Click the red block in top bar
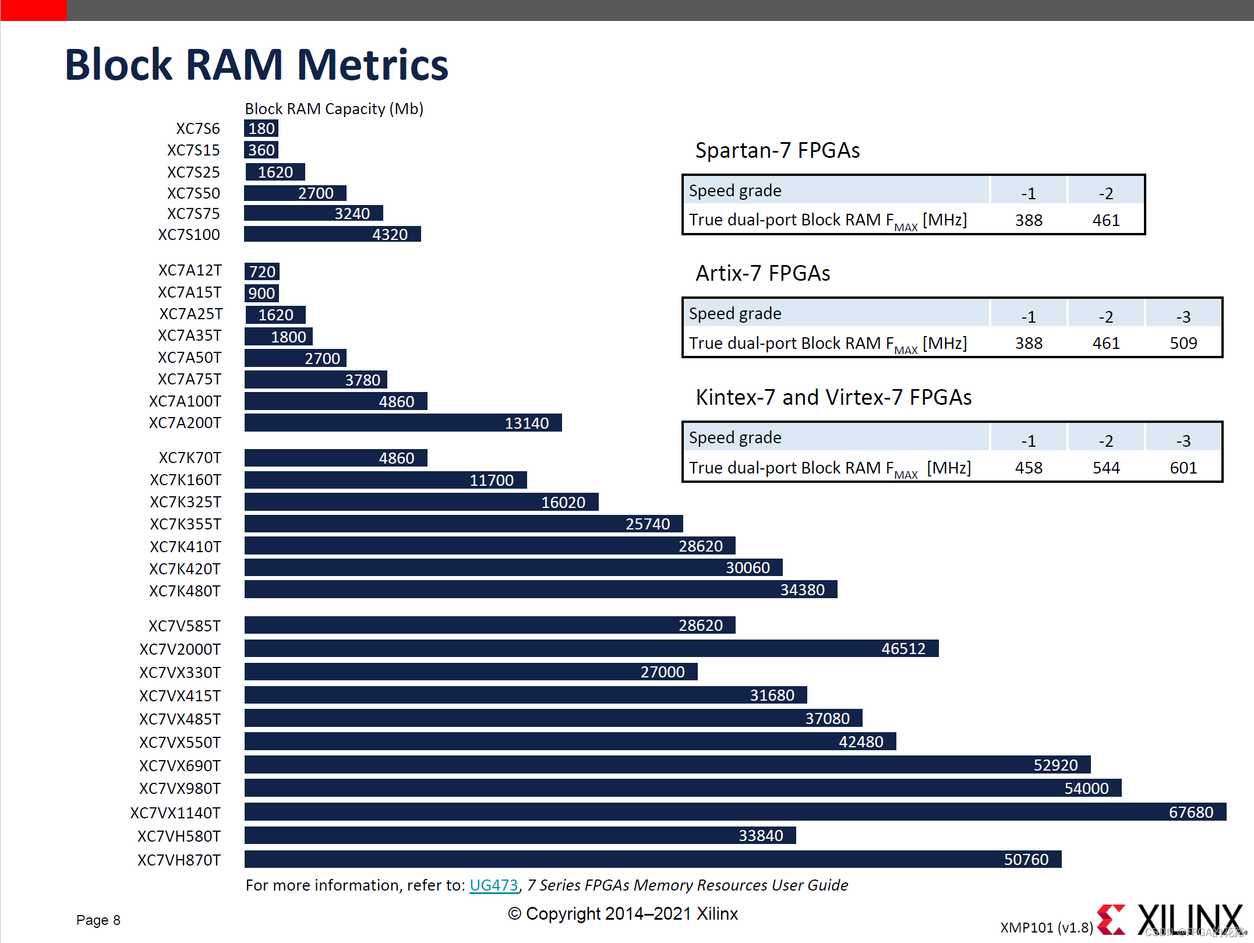Screen dimensions: 1254x943 (x=33, y=10)
